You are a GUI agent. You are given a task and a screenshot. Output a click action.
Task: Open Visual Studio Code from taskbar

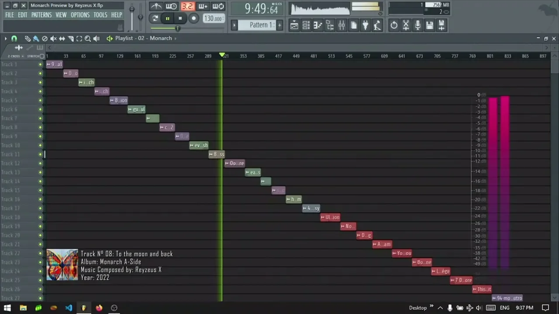pos(69,308)
